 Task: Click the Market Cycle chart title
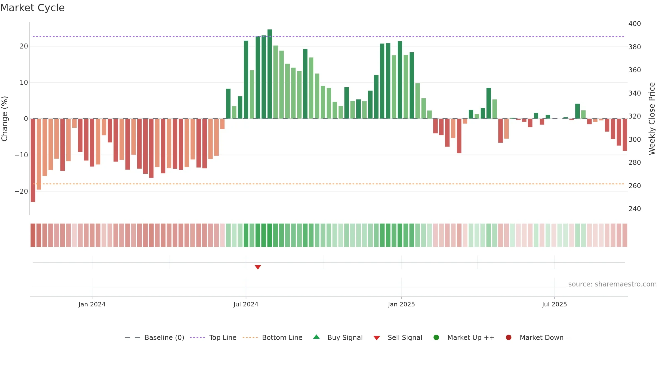tap(32, 8)
